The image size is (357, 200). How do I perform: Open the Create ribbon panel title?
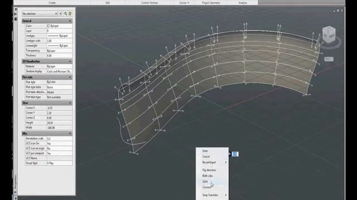(x=52, y=3)
